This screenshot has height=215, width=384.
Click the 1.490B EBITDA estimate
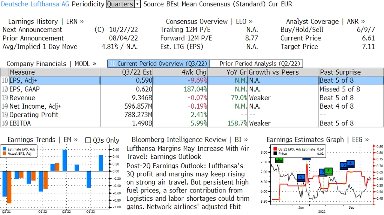tap(142, 123)
